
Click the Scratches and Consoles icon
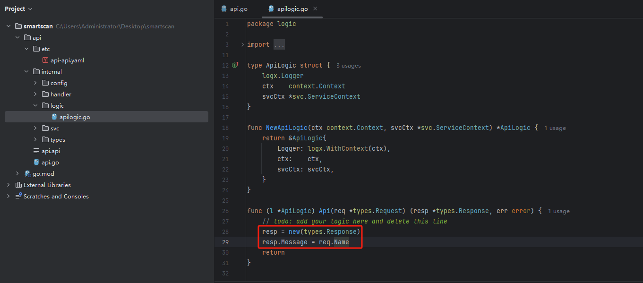coord(18,197)
